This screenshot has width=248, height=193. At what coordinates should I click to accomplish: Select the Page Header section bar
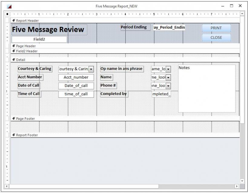click(x=125, y=46)
